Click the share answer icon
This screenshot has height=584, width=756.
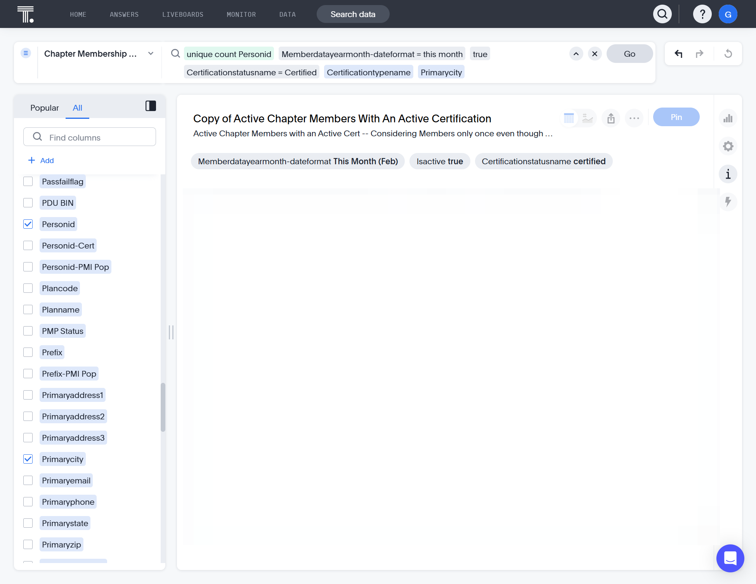[x=611, y=118]
